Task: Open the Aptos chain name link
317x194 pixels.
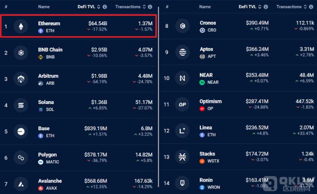Action: (x=206, y=49)
